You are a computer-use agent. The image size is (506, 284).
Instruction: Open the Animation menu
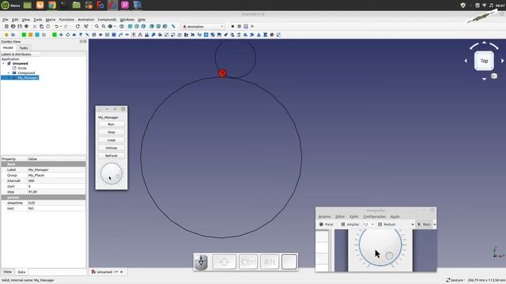pos(86,20)
